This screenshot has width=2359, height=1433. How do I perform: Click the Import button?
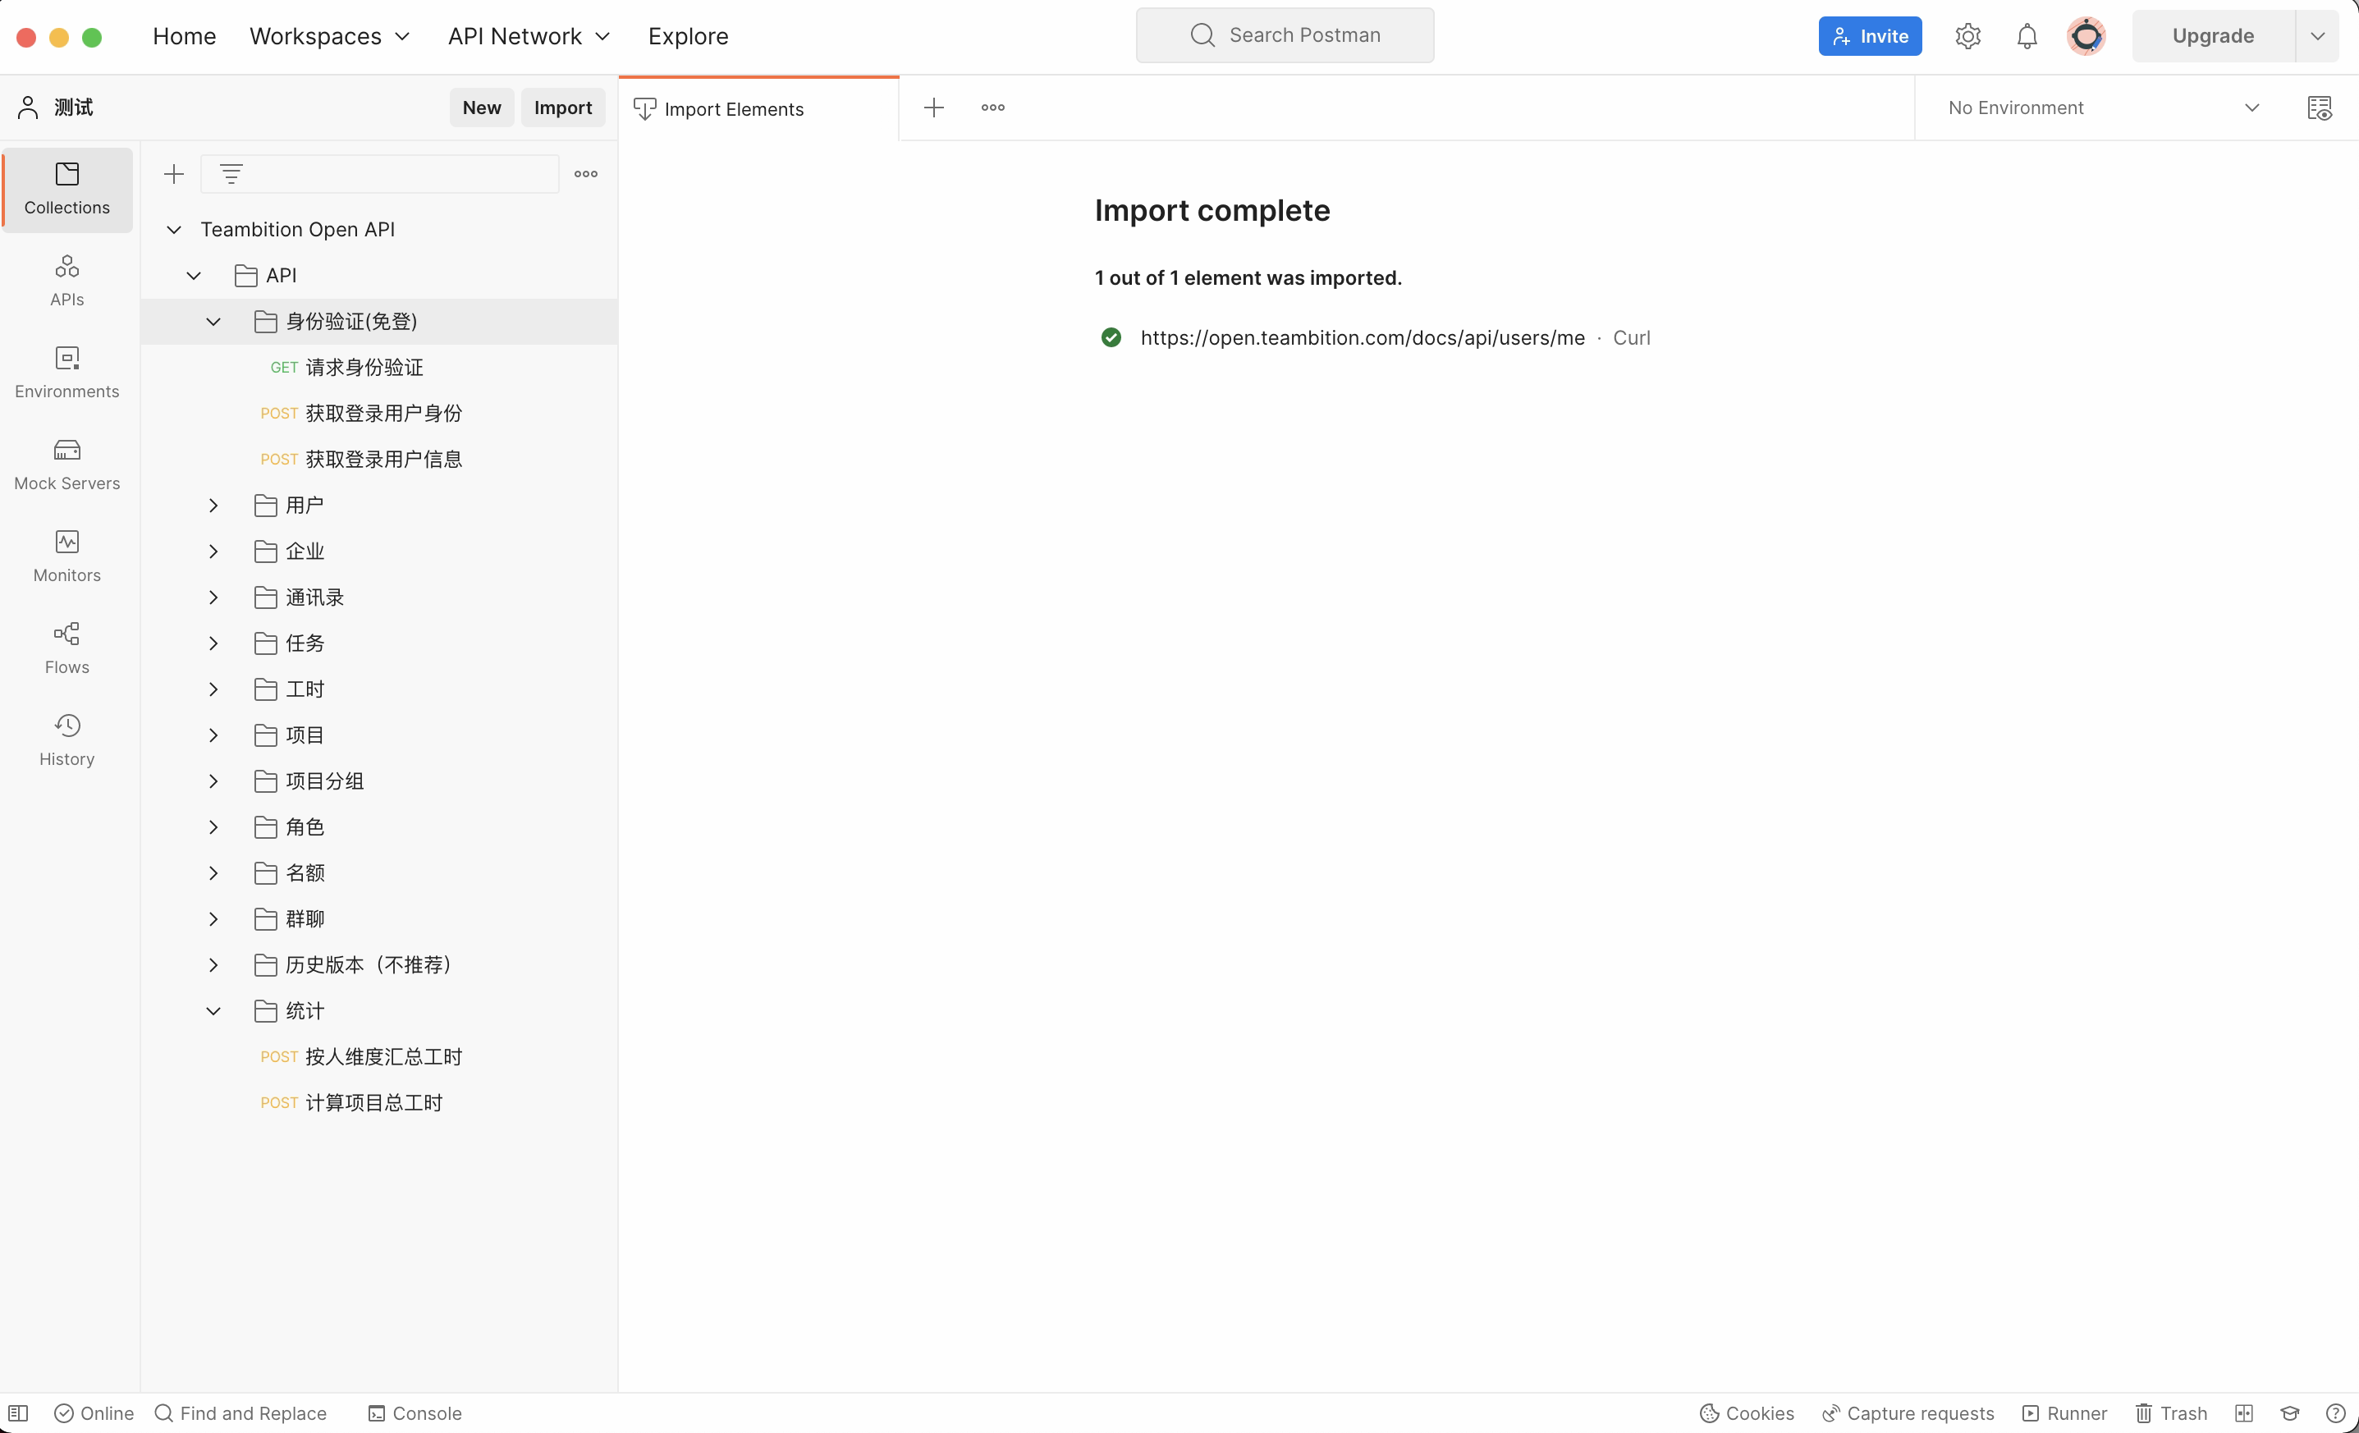pos(562,108)
